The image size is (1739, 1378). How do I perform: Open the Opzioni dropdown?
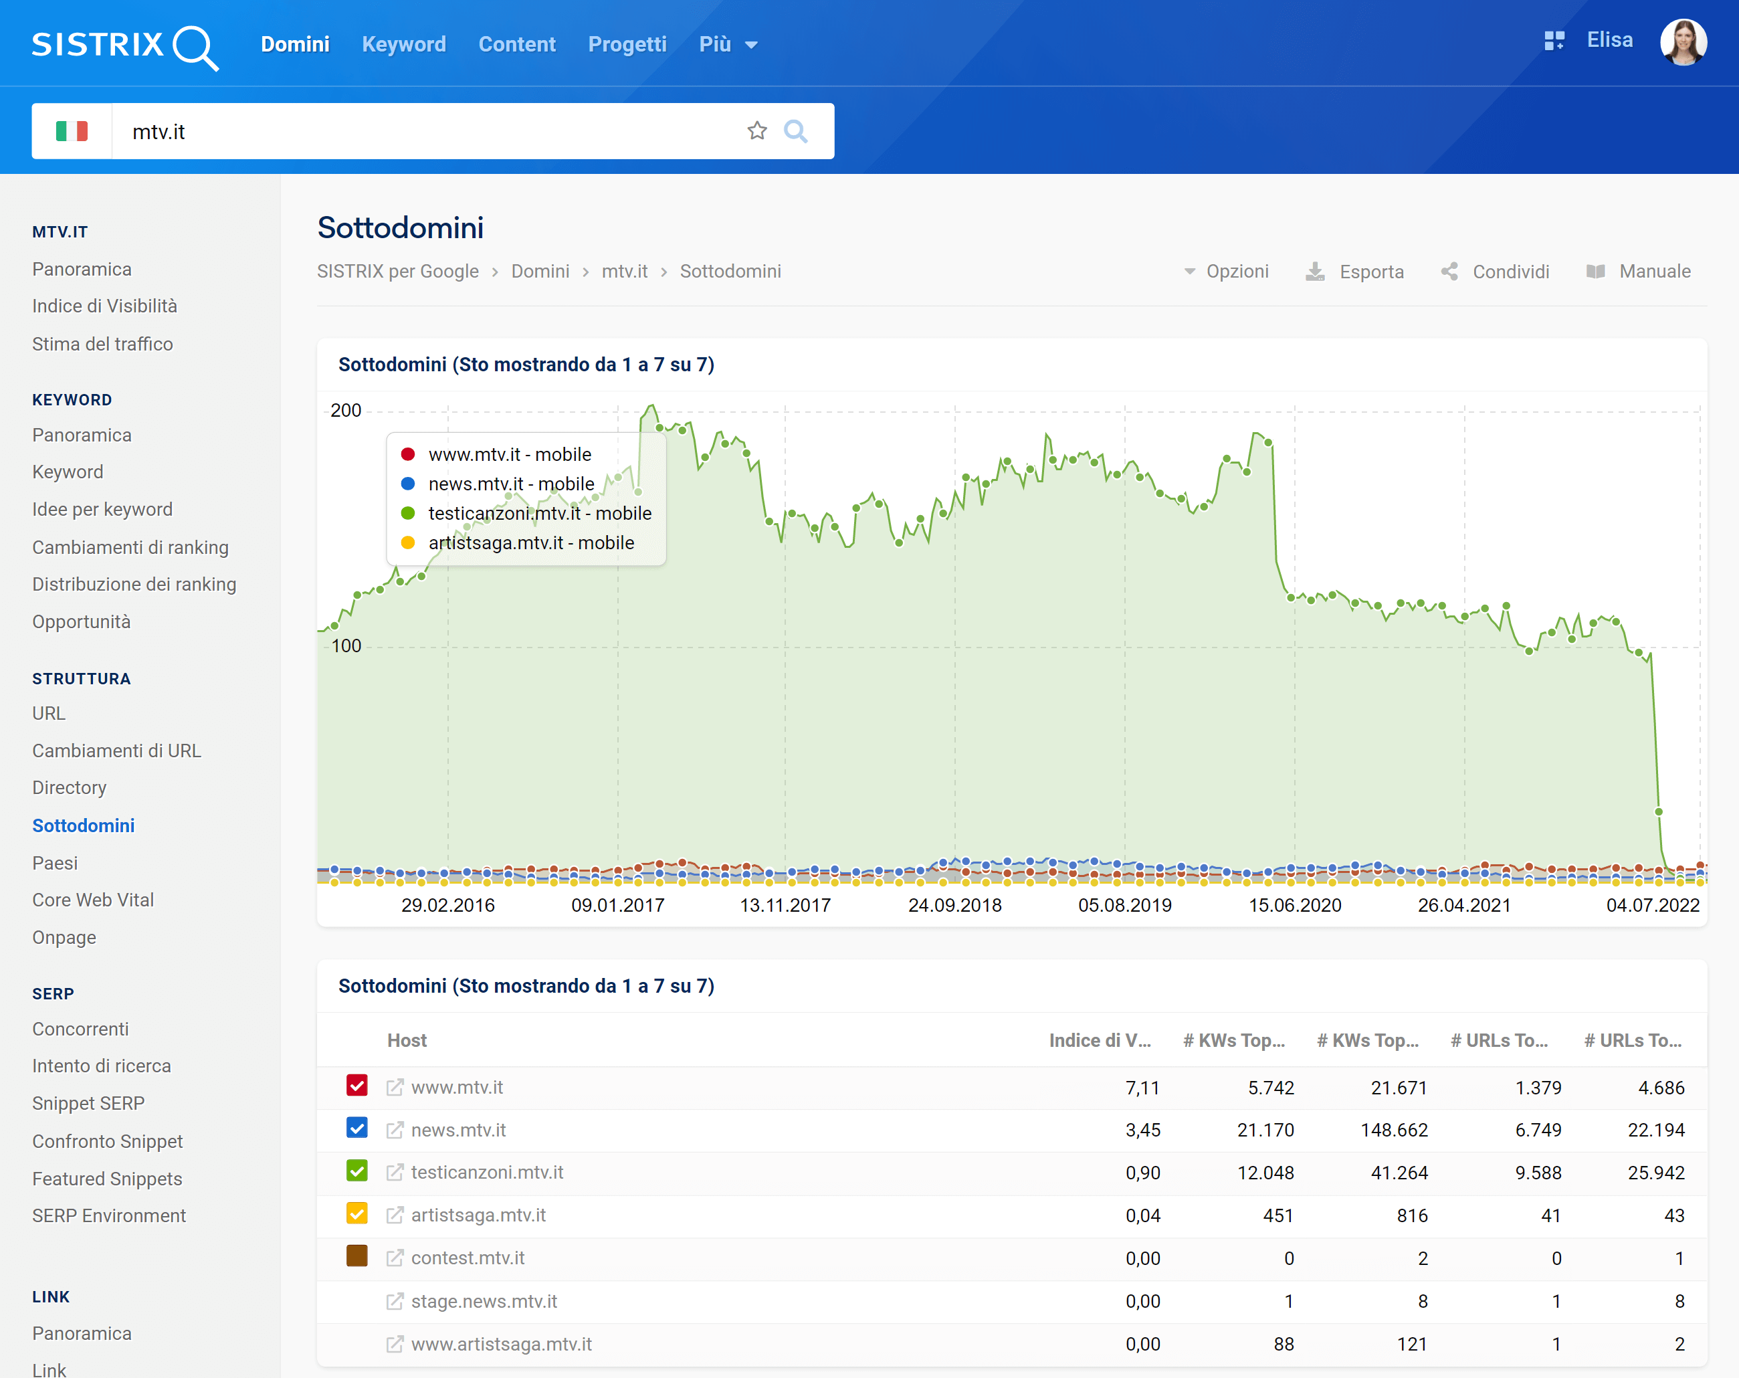1226,272
